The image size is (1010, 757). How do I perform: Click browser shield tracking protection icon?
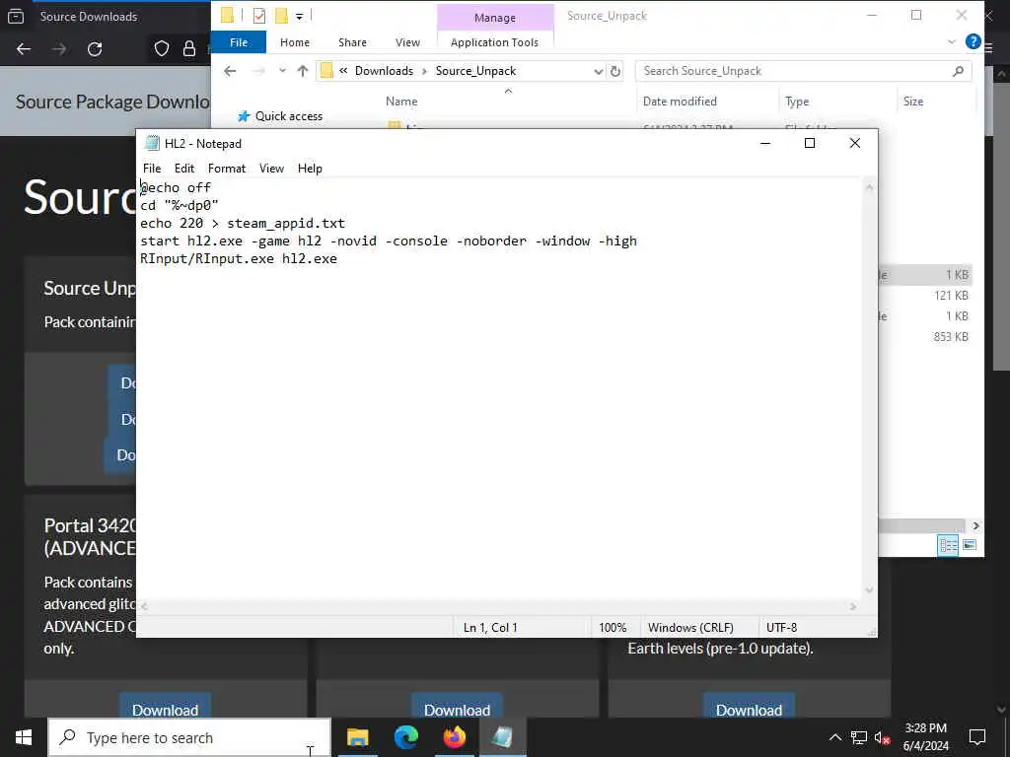(162, 49)
